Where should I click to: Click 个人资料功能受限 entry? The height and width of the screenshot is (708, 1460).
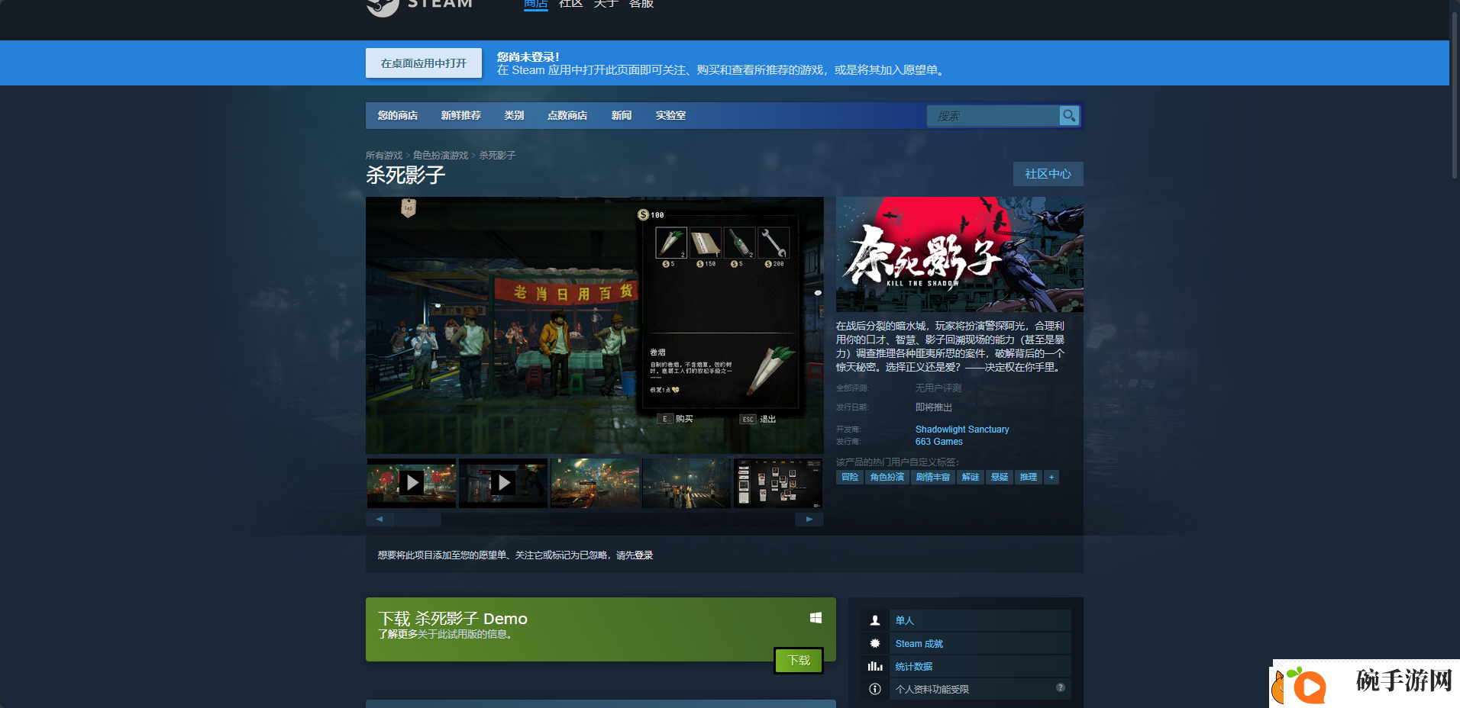tap(966, 689)
